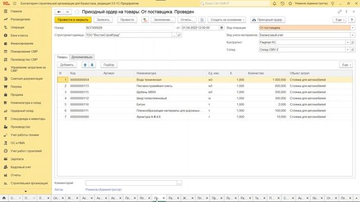Move row down with blue arrow
This screenshot has width=360, height=202.
(x=92, y=65)
